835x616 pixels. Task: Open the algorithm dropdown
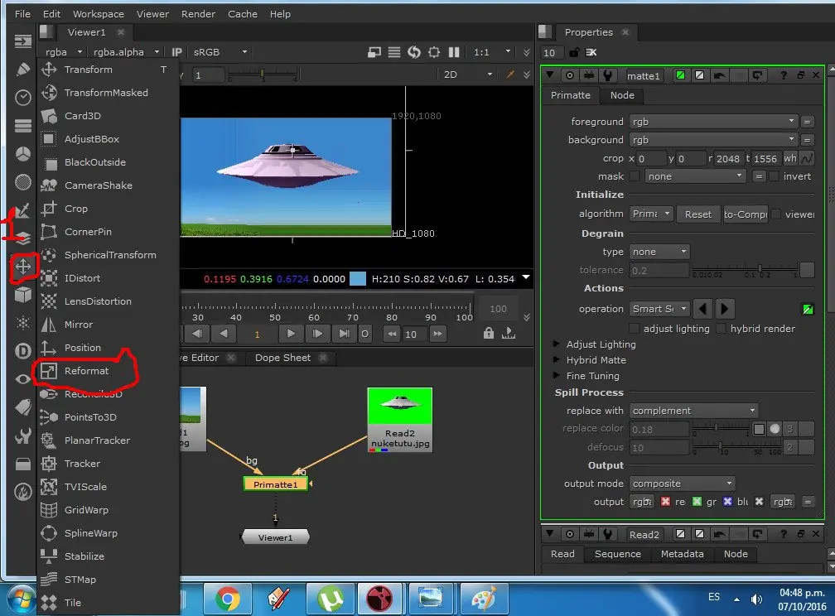[652, 214]
